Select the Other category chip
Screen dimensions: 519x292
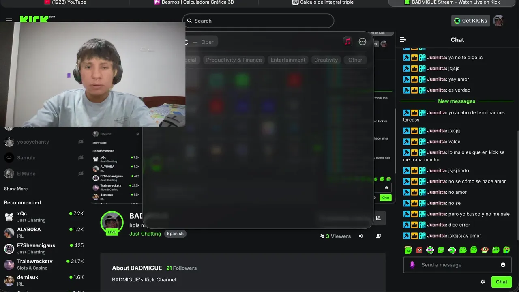(355, 60)
